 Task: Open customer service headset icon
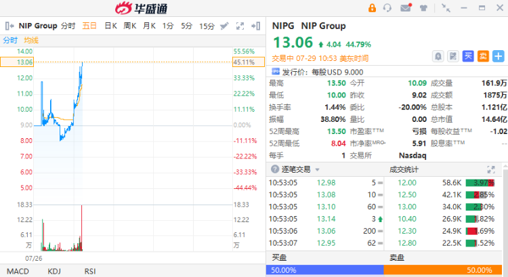tap(388, 8)
